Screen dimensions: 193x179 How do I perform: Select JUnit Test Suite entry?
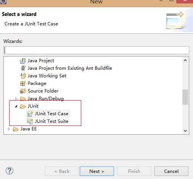coord(52,121)
